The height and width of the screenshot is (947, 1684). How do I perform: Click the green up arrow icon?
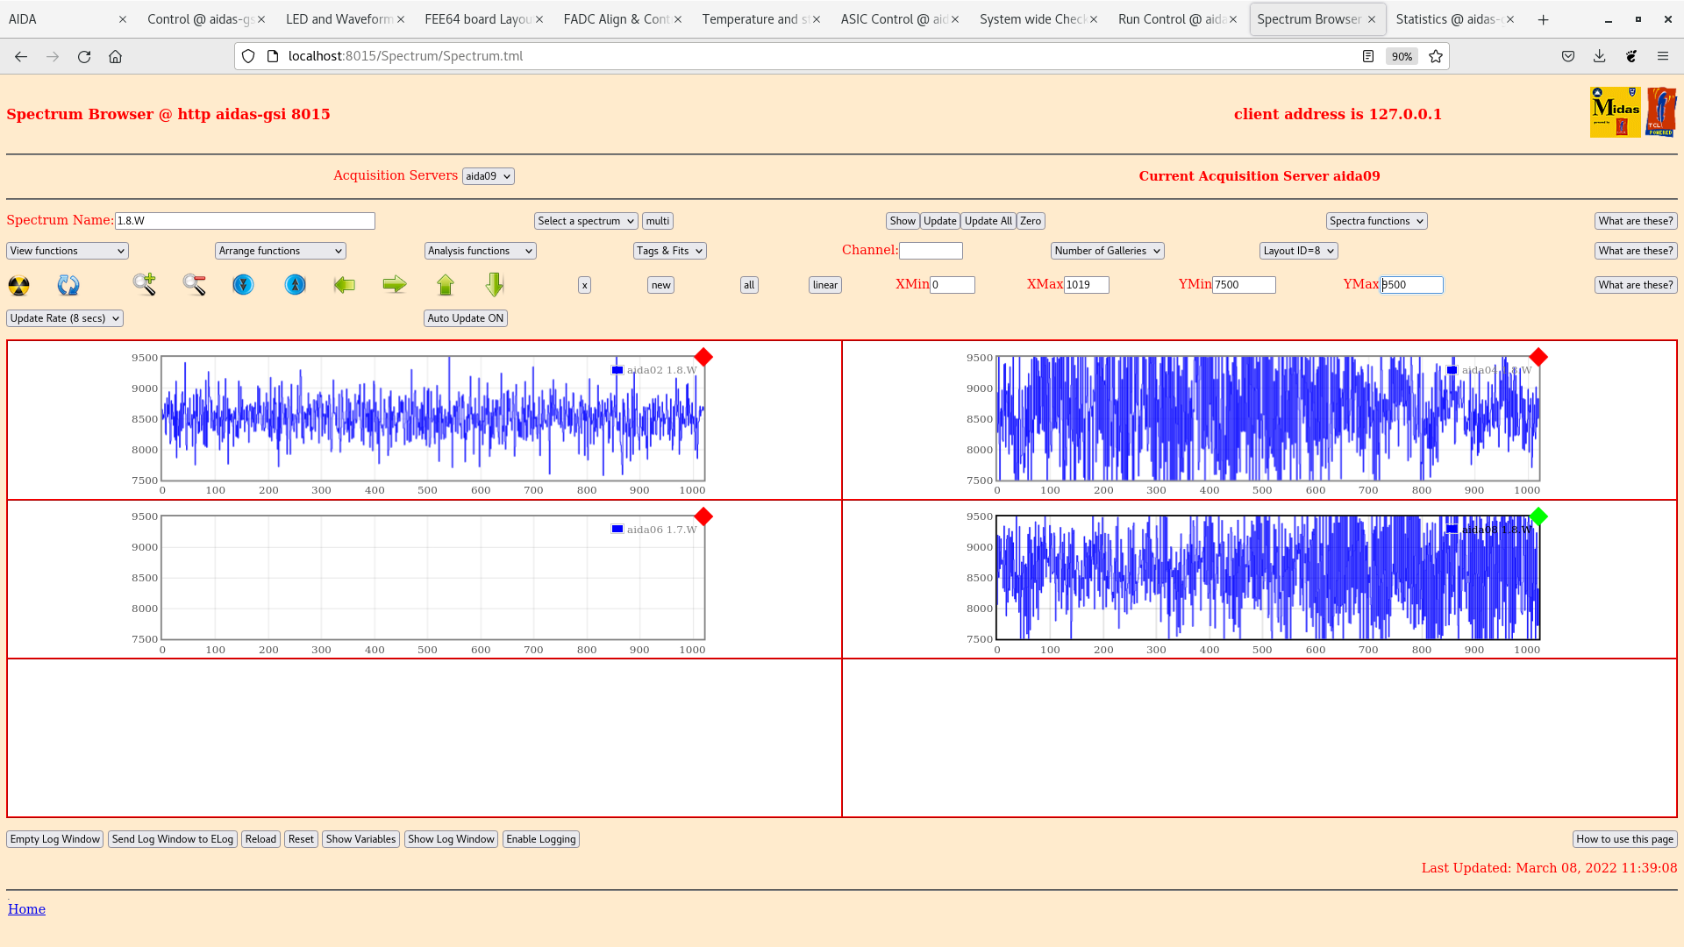[x=446, y=285]
